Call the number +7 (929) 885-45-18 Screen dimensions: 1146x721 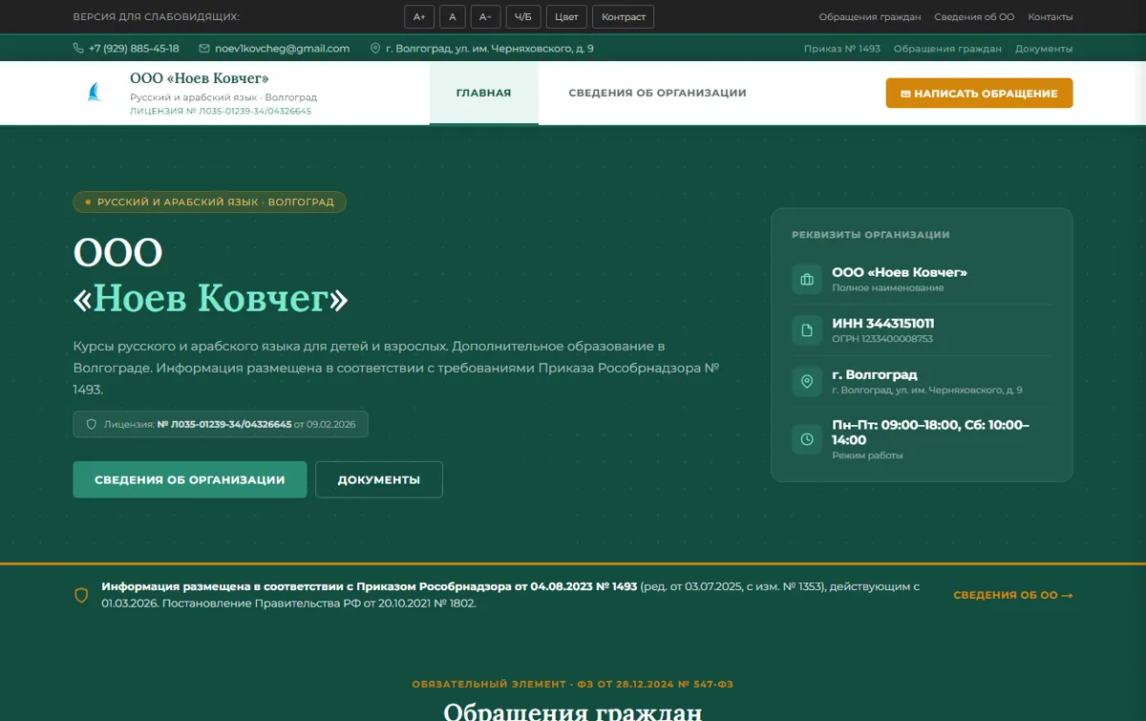click(134, 49)
